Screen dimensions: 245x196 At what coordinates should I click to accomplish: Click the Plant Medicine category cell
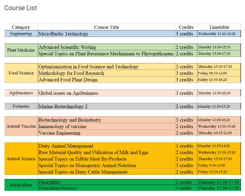[21, 50]
